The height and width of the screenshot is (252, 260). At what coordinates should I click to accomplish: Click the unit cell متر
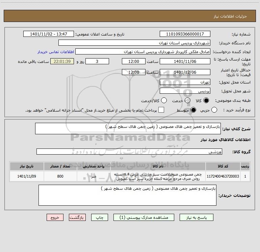pos(94,176)
